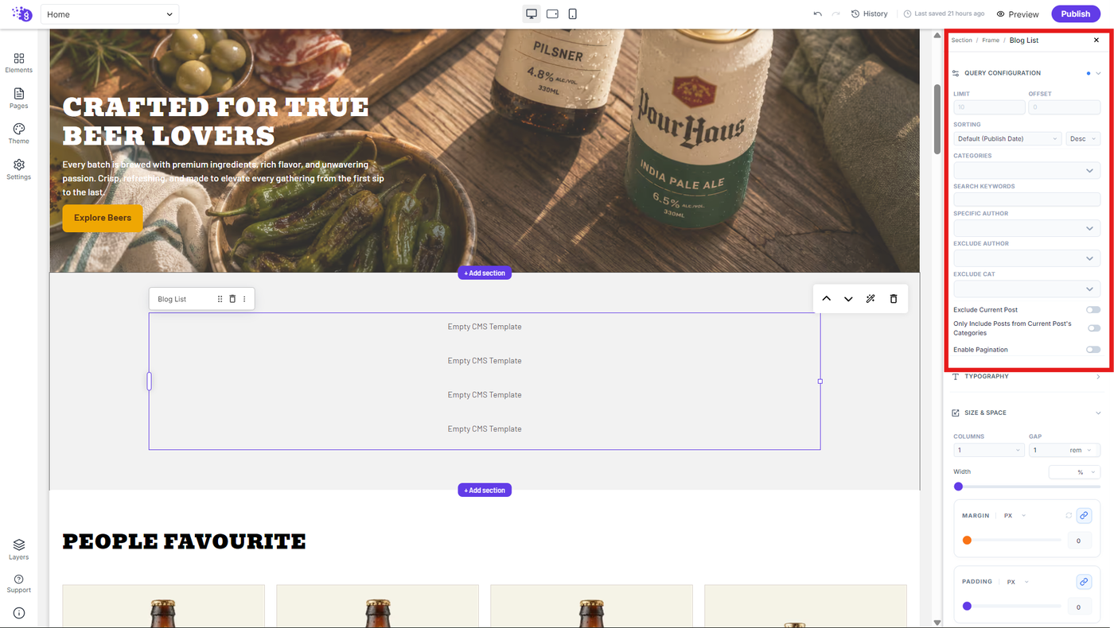The image size is (1114, 628).
Task: Undo the last change
Action: pyautogui.click(x=817, y=14)
